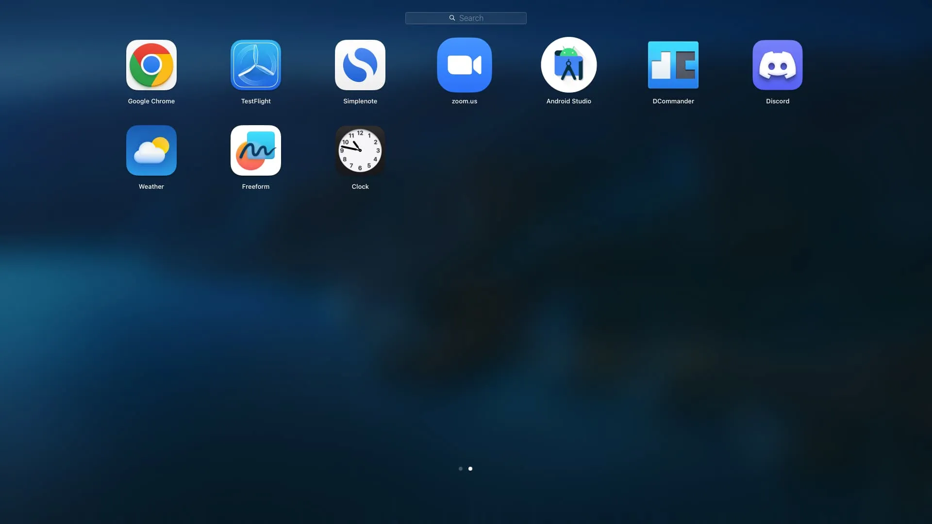Start zoom.us video conferencing
The width and height of the screenshot is (932, 524).
coord(464,65)
